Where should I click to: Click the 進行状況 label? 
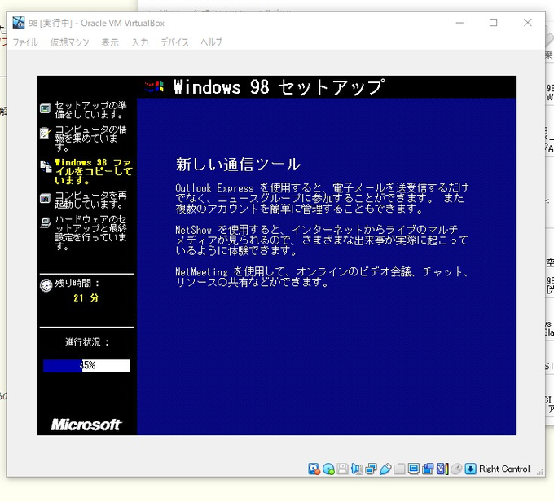87,342
